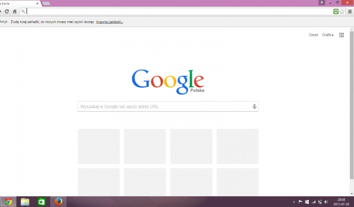Click the green extension icon in address bar
354x207 pixels.
click(336, 11)
